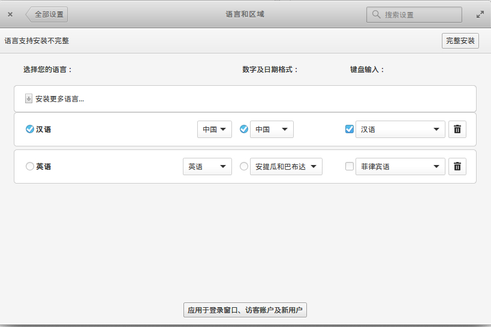Image resolution: width=491 pixels, height=327 pixels.
Task: Click the trash icon for 英语
Action: 457,166
